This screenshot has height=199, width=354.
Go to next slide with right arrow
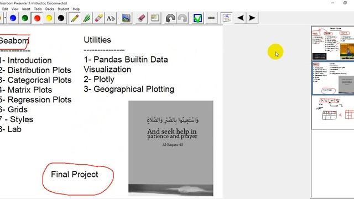(252, 18)
